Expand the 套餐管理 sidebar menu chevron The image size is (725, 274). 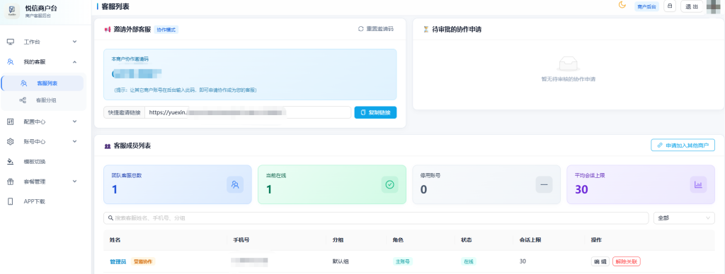[74, 181]
